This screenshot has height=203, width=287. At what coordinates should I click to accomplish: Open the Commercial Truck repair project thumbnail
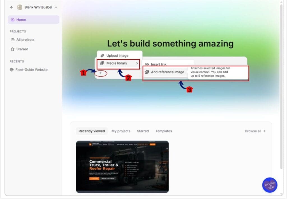point(122,167)
